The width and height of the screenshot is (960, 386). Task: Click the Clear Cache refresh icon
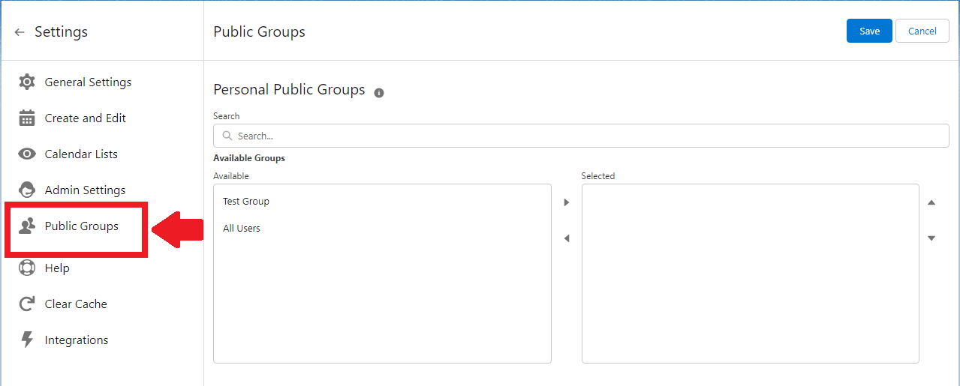coord(27,304)
